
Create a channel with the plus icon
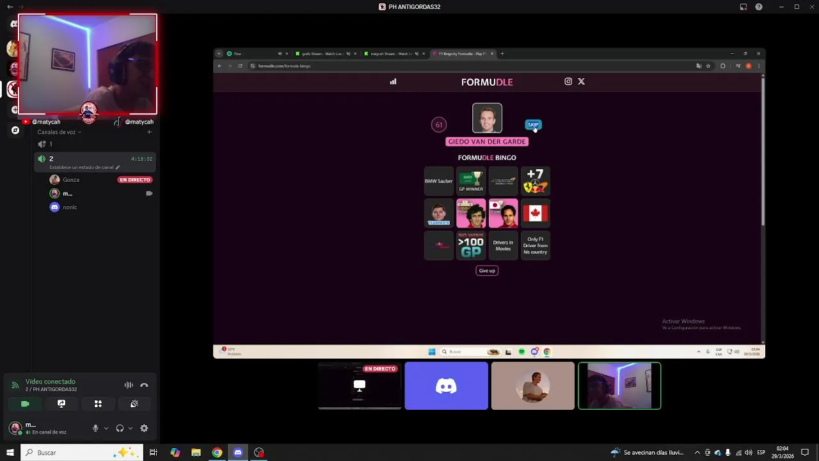coord(149,133)
